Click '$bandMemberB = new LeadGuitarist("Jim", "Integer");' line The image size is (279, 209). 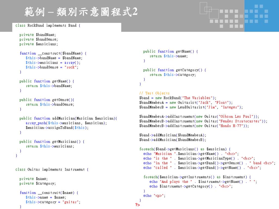coord(191,107)
